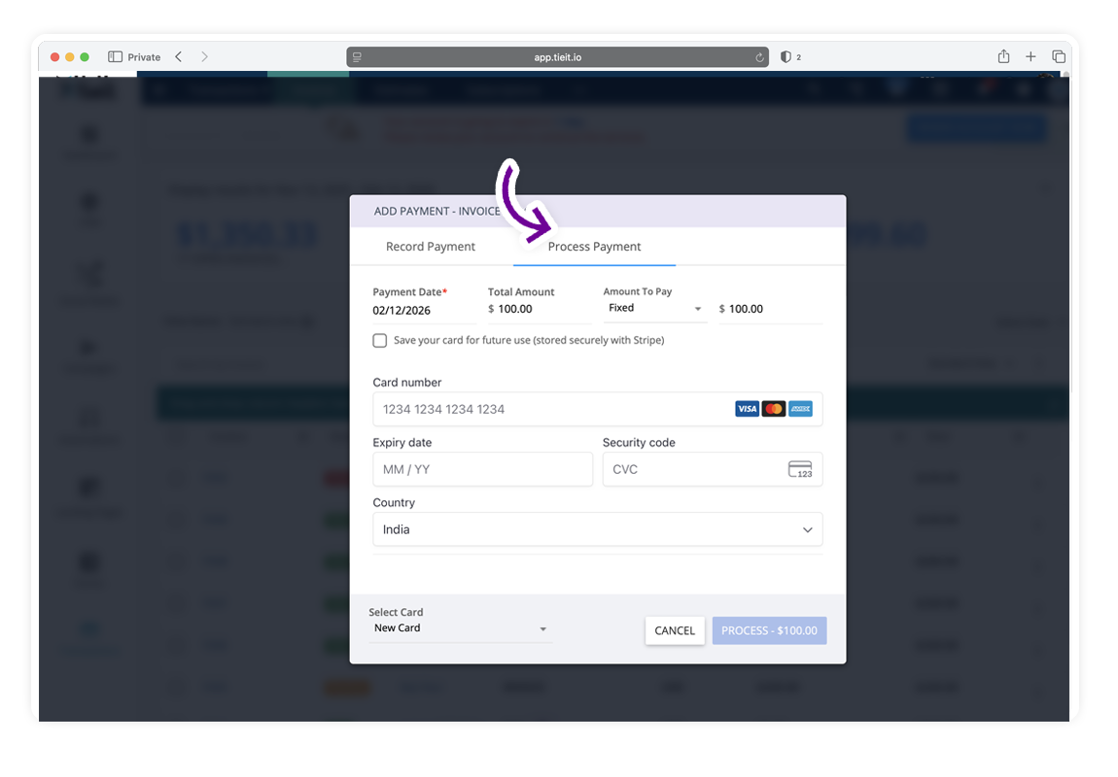Open a new tab with the plus icon

tap(1031, 57)
